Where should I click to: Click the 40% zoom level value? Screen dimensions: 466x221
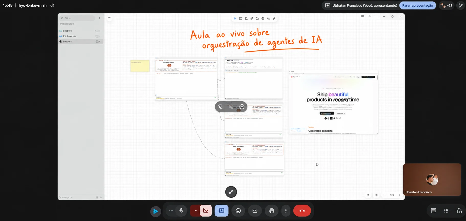click(392, 195)
